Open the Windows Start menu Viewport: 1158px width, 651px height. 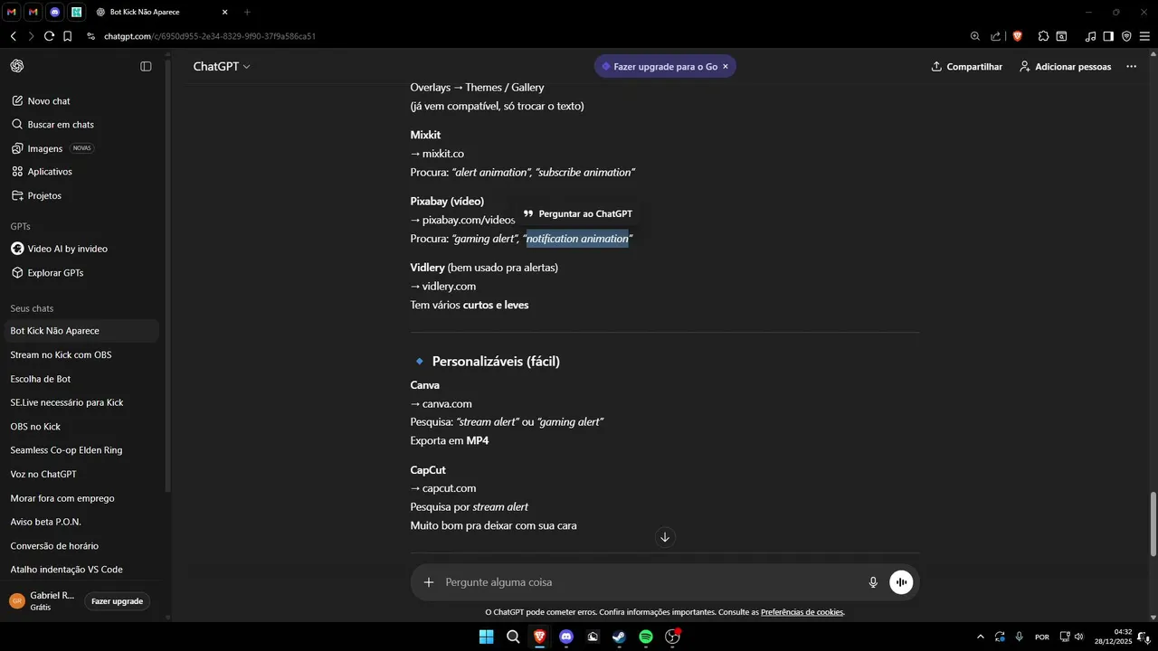[x=486, y=637]
